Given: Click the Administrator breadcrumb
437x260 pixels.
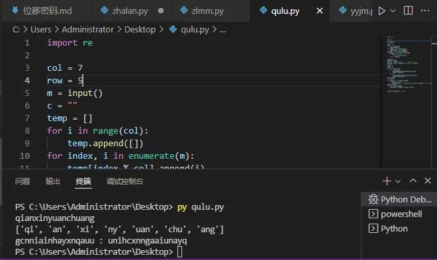Looking at the screenshot, I should (88, 30).
